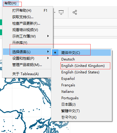This screenshot has width=117, height=133.
Task: Expand 选择语言(L) submenu
Action: pos(27,52)
